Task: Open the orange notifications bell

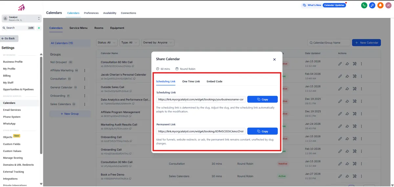Action: (x=380, y=5)
